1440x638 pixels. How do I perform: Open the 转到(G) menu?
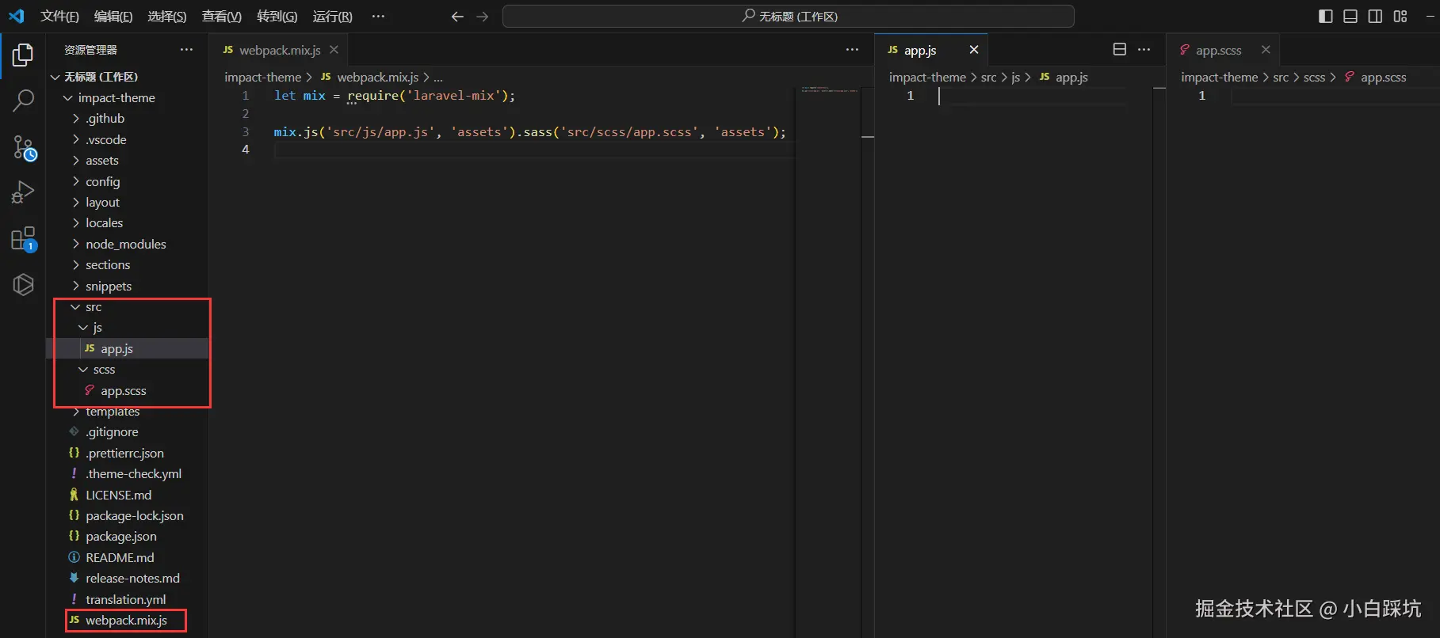[x=277, y=17]
